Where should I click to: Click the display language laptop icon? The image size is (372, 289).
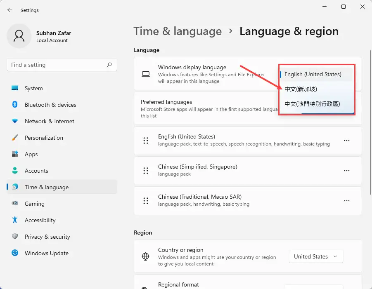[x=146, y=74]
